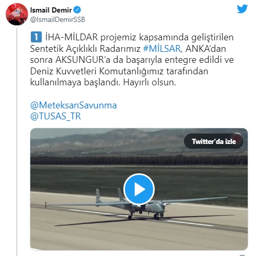Open the Twitter bird logo
The height and width of the screenshot is (256, 254).
click(242, 9)
